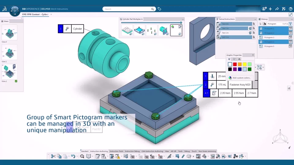Screen dimensions: 294x165
Task: Click the Paste icon in the toolbar
Action: [x=65, y=156]
